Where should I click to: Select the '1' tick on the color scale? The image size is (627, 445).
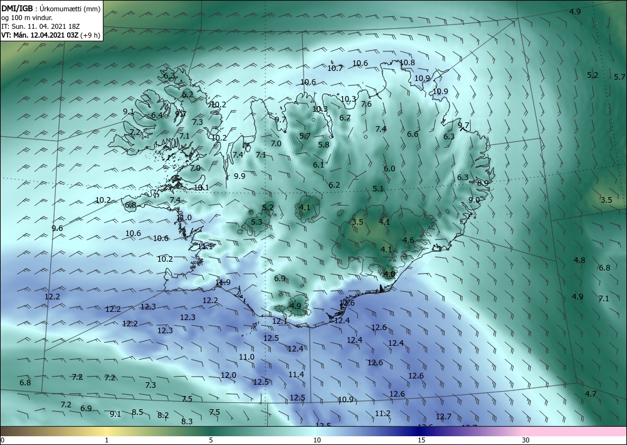pos(107,440)
